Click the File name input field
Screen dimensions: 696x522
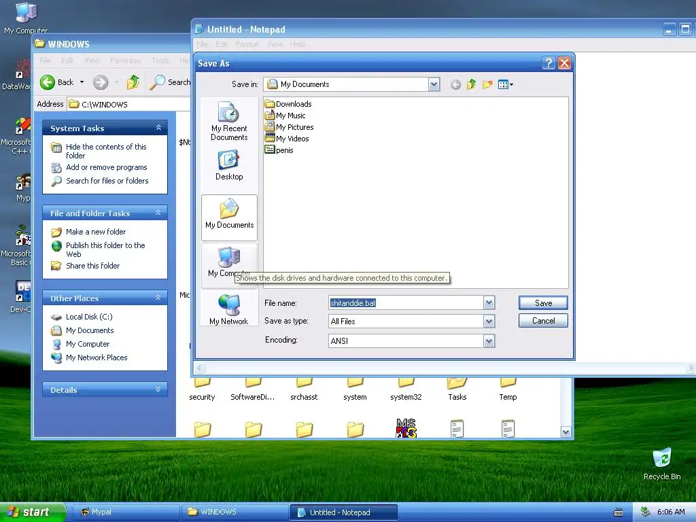point(406,302)
